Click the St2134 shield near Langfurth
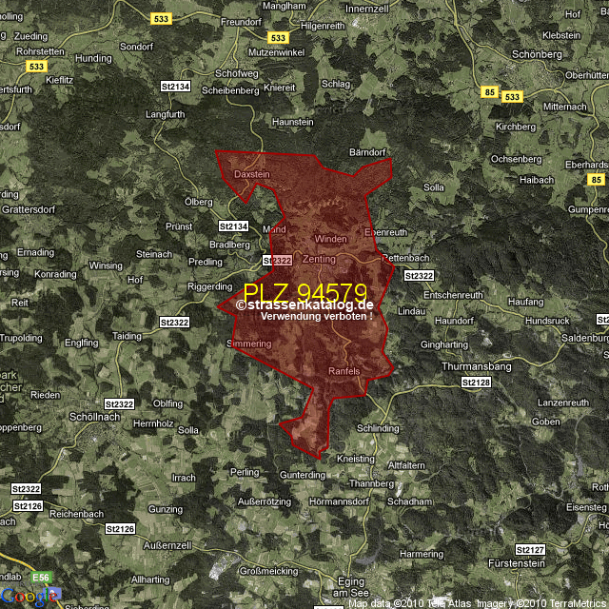This screenshot has width=609, height=609. click(x=177, y=87)
